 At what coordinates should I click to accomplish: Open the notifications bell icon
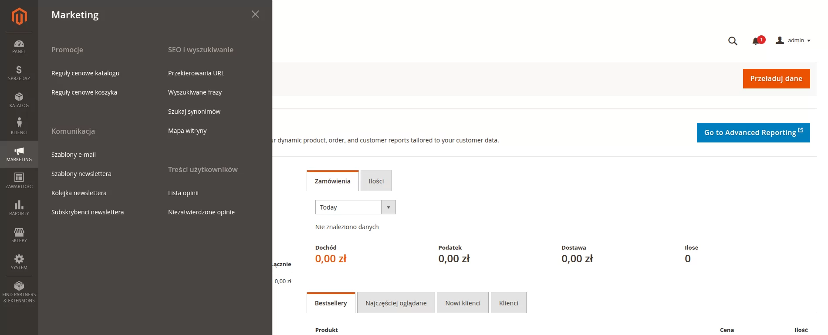click(756, 41)
